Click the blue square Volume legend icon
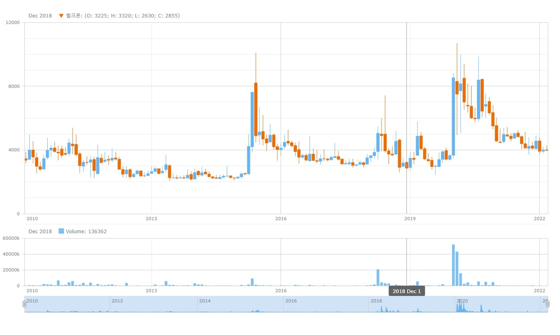The width and height of the screenshot is (560, 335). point(61,231)
